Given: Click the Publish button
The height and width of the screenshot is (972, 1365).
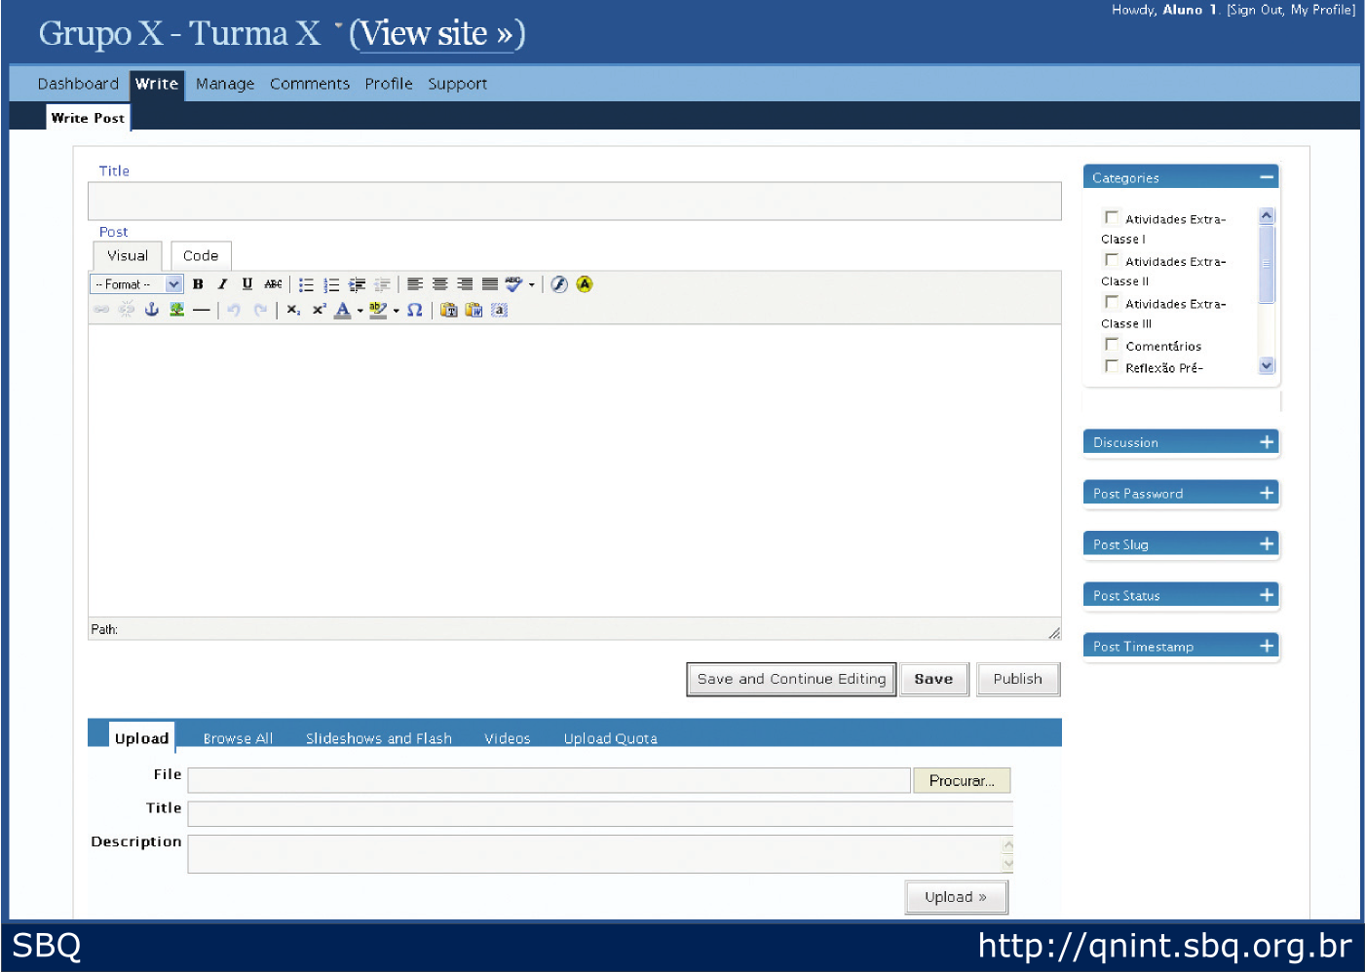Looking at the screenshot, I should coord(1018,679).
